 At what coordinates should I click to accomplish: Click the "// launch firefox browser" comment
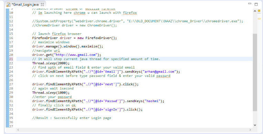click(57, 34)
